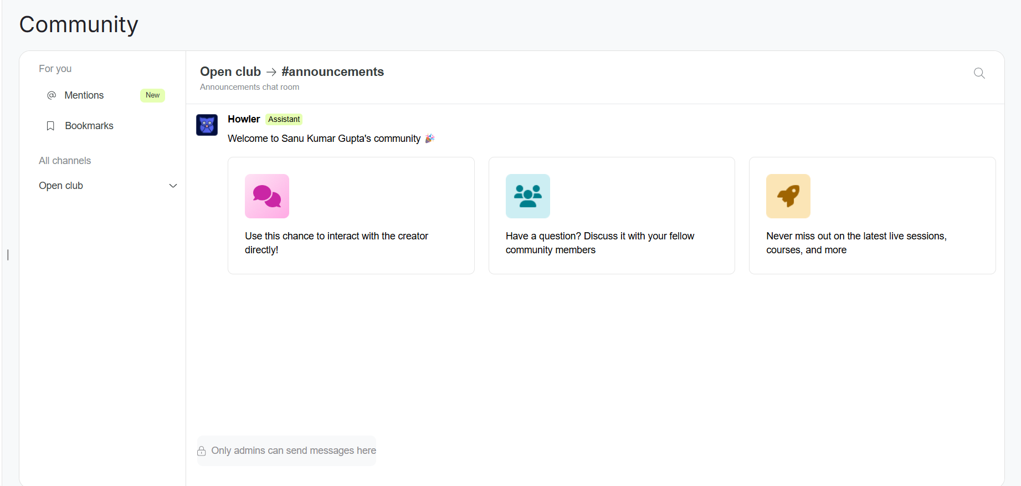Click the #announcements channel title

tap(332, 71)
